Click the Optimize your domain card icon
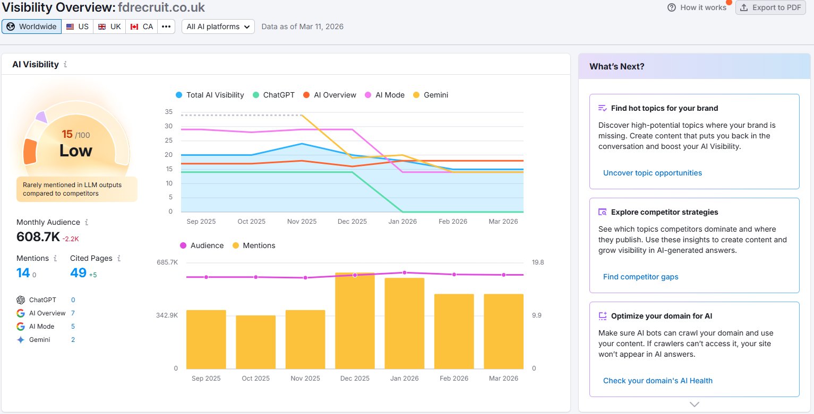Viewport: 814px width, 414px height. point(603,316)
